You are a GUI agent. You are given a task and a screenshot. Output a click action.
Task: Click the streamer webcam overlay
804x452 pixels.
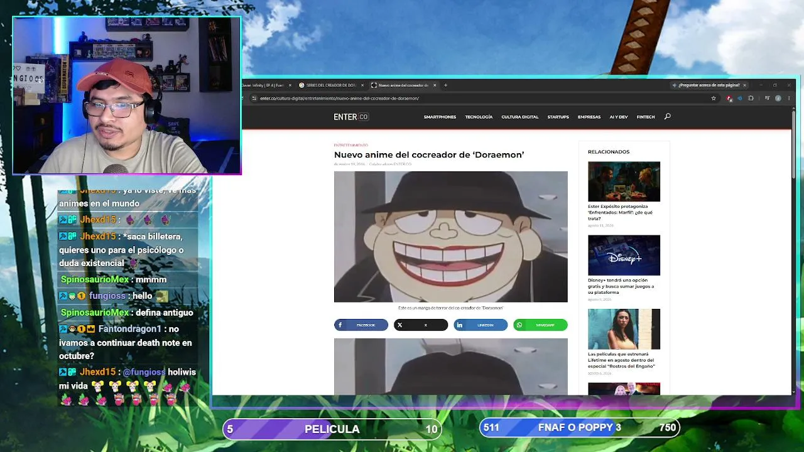[x=127, y=95]
